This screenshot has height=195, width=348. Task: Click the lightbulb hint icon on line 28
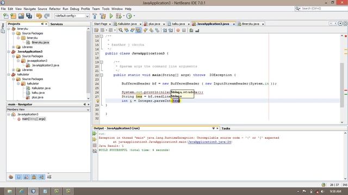97,101
